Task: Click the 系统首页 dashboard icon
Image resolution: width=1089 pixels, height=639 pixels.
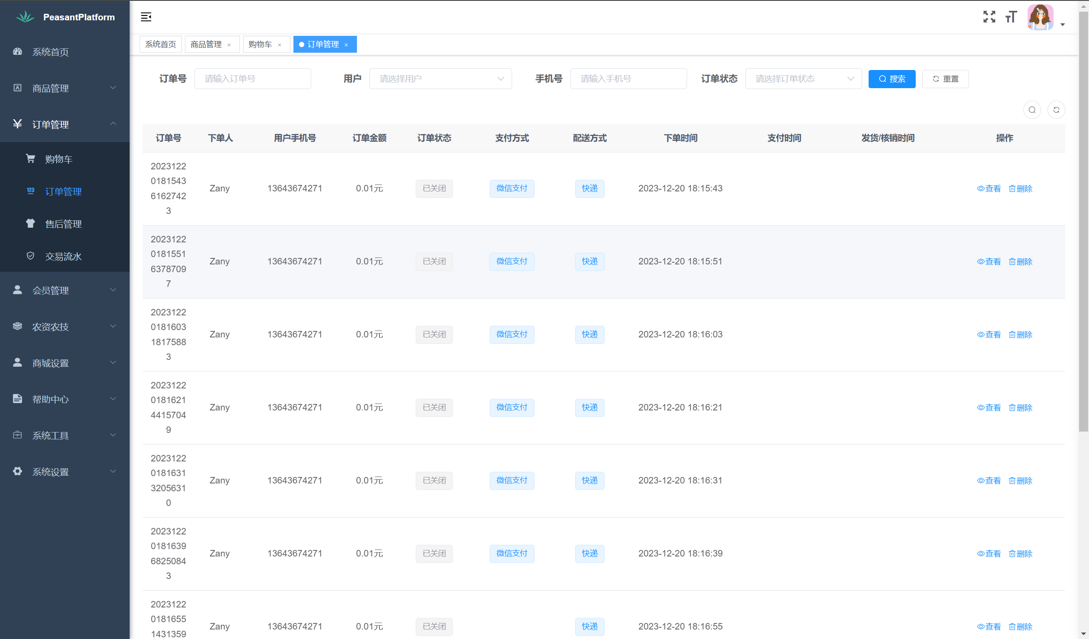Action: point(17,51)
